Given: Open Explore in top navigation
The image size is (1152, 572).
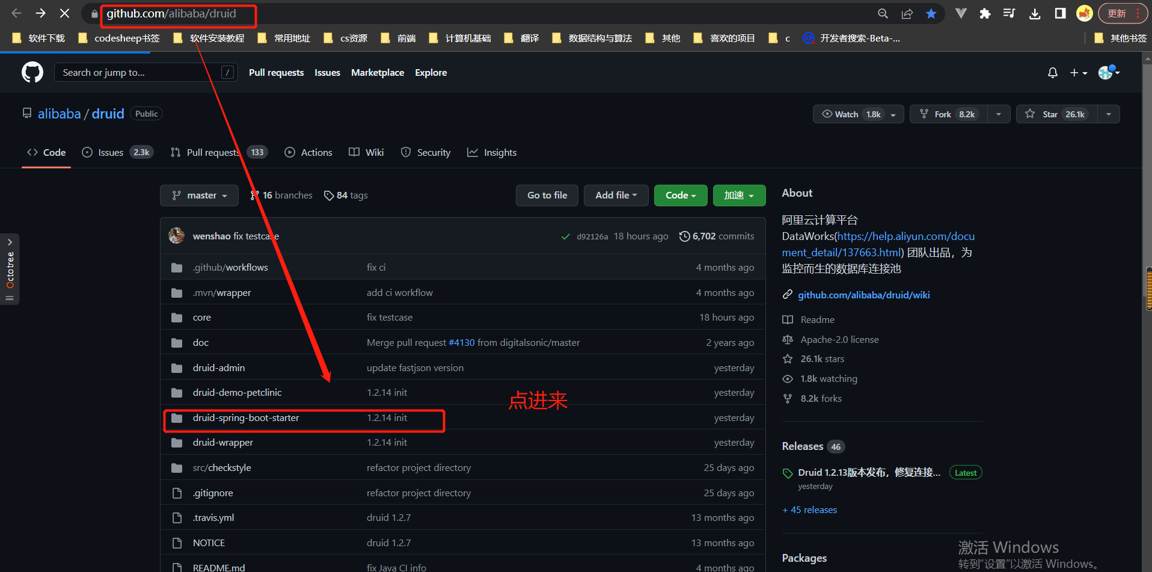Looking at the screenshot, I should coord(431,73).
